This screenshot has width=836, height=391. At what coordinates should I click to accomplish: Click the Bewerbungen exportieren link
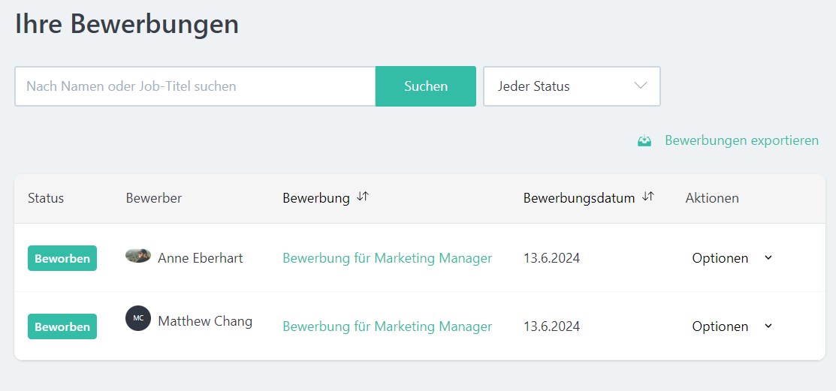(741, 140)
